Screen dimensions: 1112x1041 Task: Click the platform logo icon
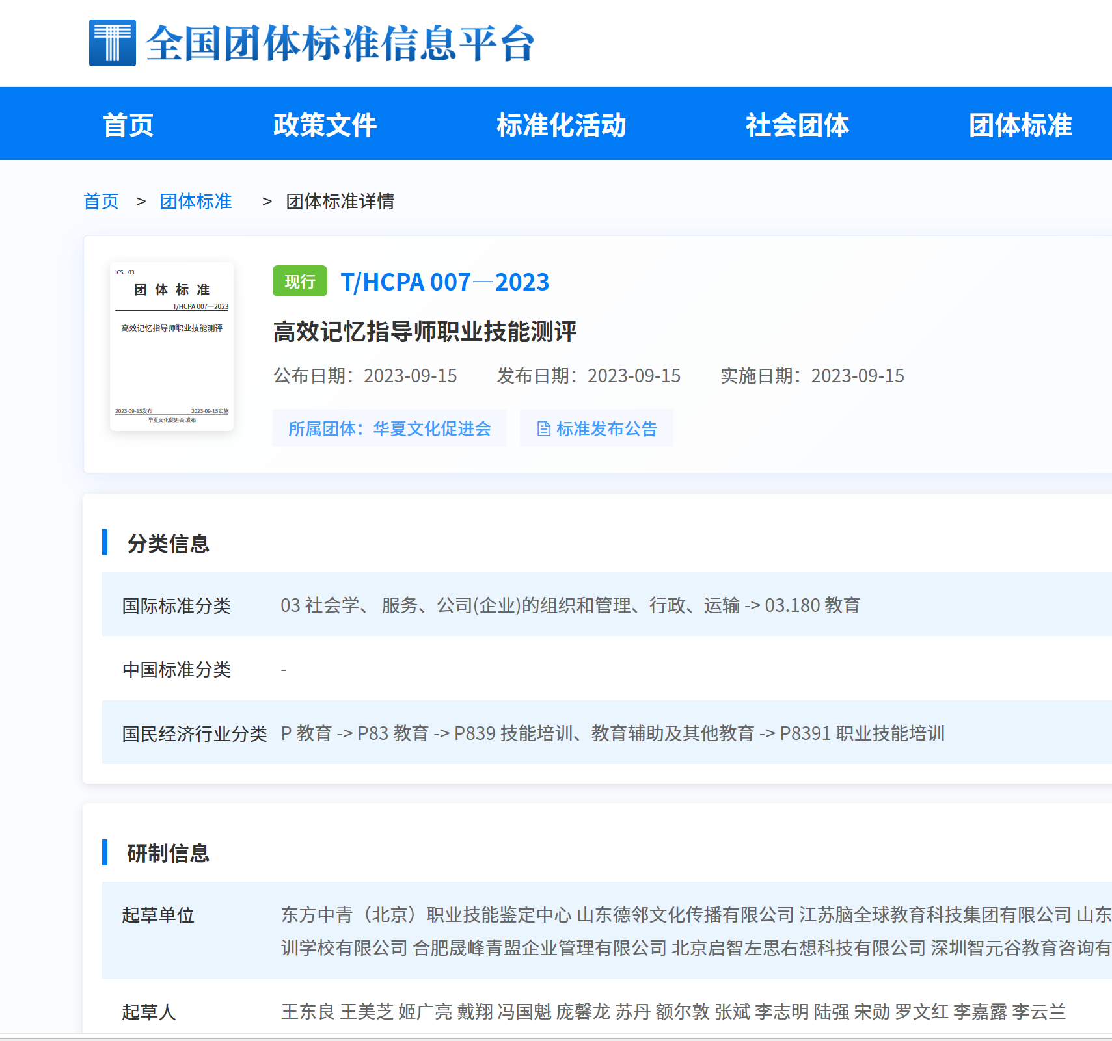(x=113, y=43)
